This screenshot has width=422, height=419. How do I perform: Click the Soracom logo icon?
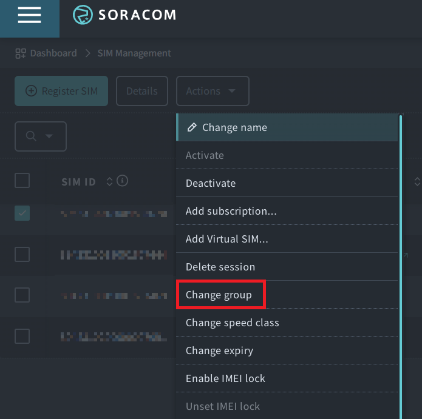click(83, 15)
